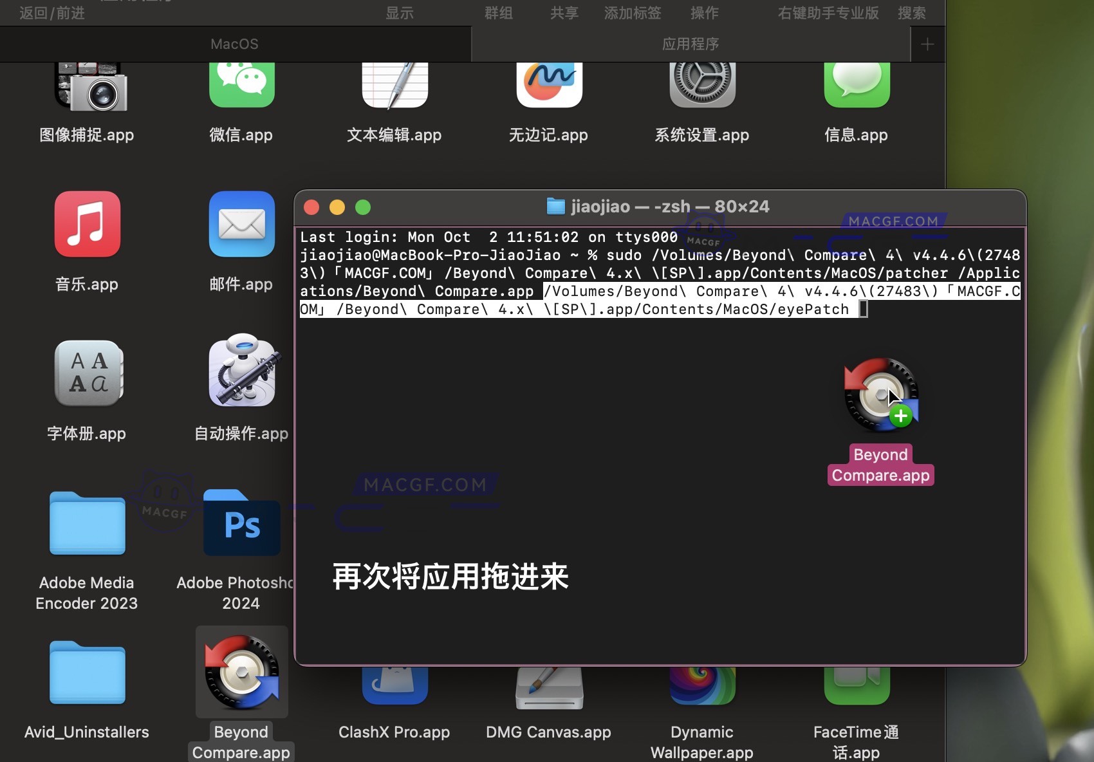
Task: Open the Adobe Media Encoder 2023 folder
Action: [86, 523]
